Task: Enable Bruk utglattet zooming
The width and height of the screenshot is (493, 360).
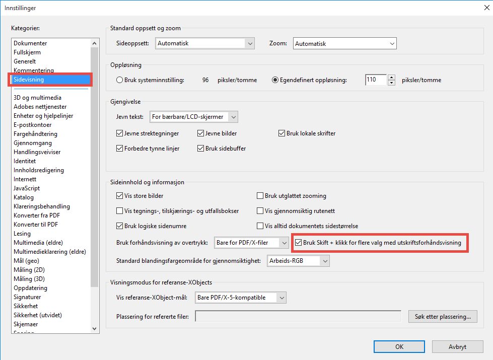Action: pyautogui.click(x=260, y=196)
